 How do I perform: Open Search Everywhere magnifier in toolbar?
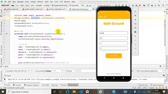(x=163, y=5)
